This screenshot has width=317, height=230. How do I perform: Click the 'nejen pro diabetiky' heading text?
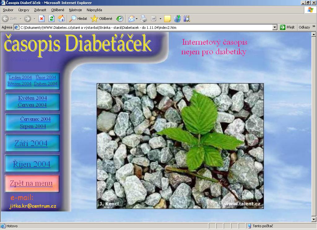(214, 52)
